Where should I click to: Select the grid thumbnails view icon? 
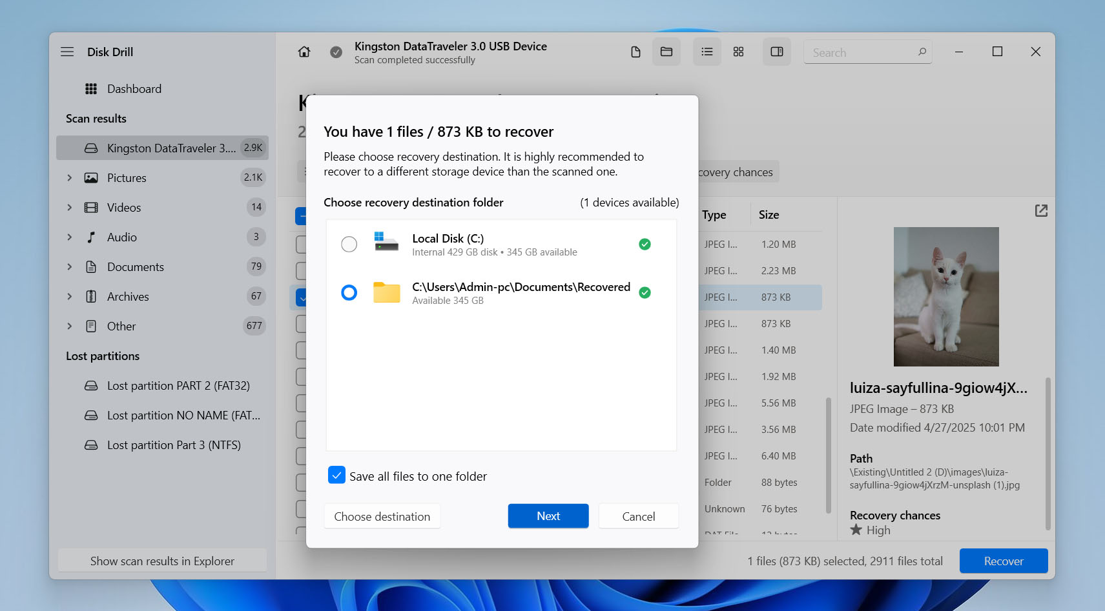pyautogui.click(x=738, y=52)
